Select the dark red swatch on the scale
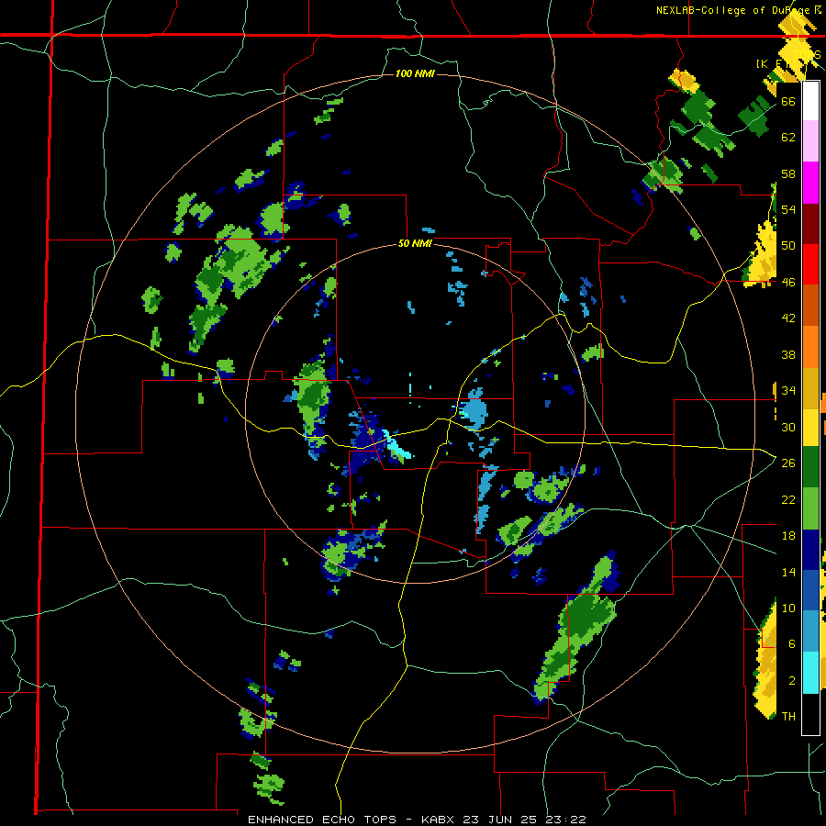 point(810,224)
